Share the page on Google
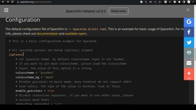 point(189,22)
